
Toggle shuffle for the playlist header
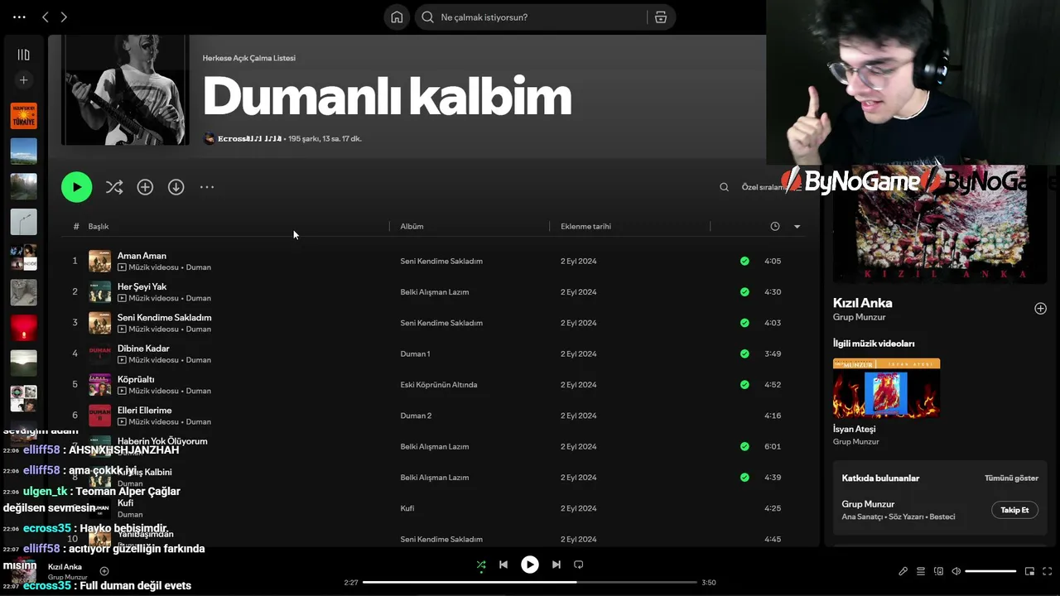click(x=114, y=187)
